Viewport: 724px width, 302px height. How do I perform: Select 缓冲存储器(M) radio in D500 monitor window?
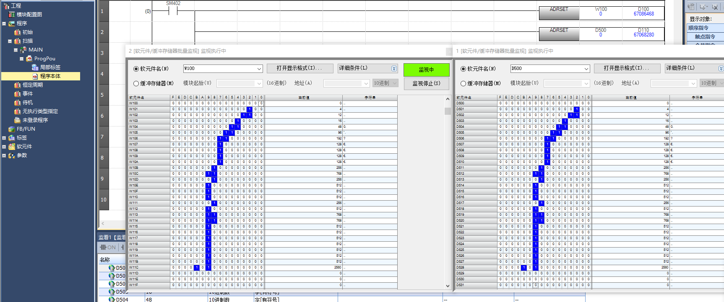463,84
